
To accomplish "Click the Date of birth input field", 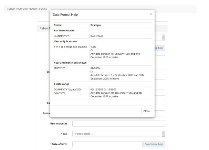I will [108, 144].
